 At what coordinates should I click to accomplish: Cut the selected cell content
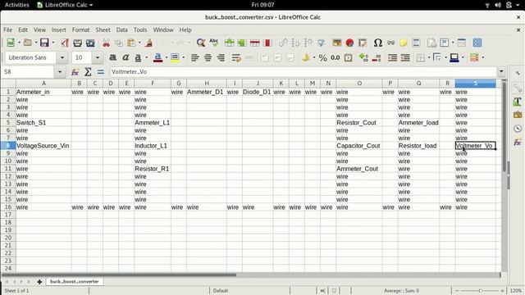click(106, 43)
